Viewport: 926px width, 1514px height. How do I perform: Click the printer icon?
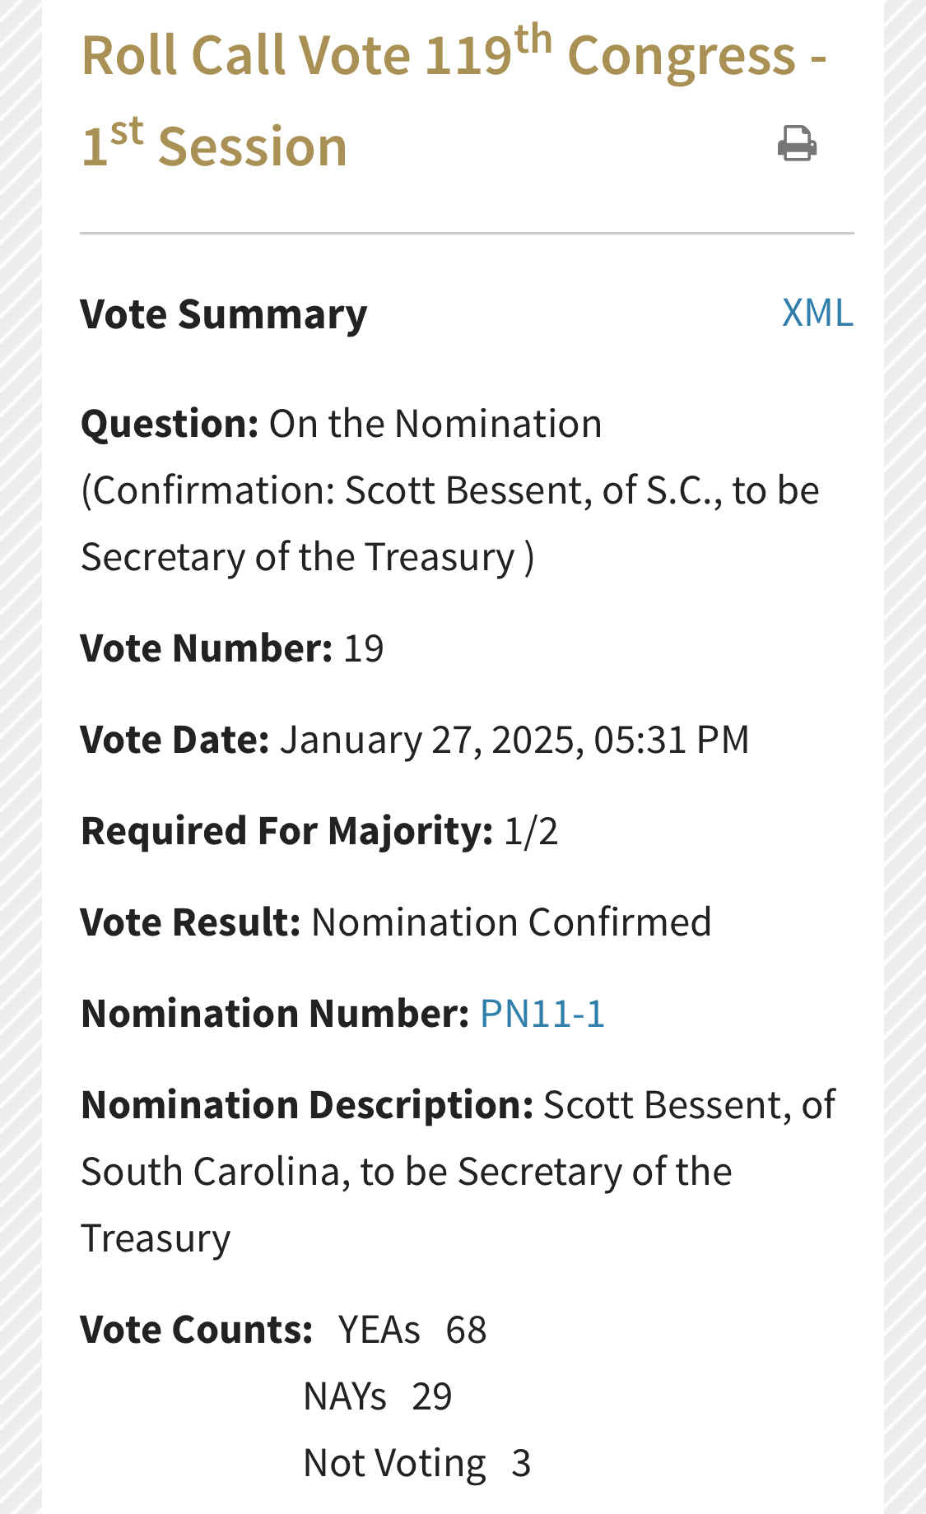click(797, 144)
